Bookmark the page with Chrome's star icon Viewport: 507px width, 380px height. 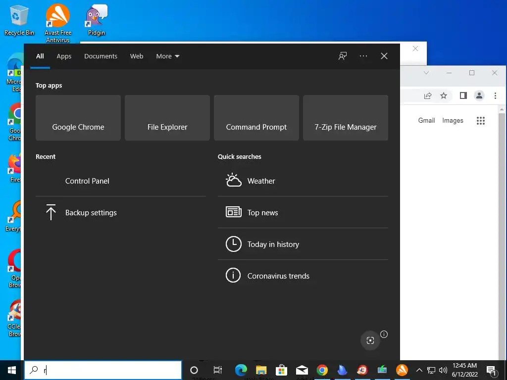tap(444, 95)
